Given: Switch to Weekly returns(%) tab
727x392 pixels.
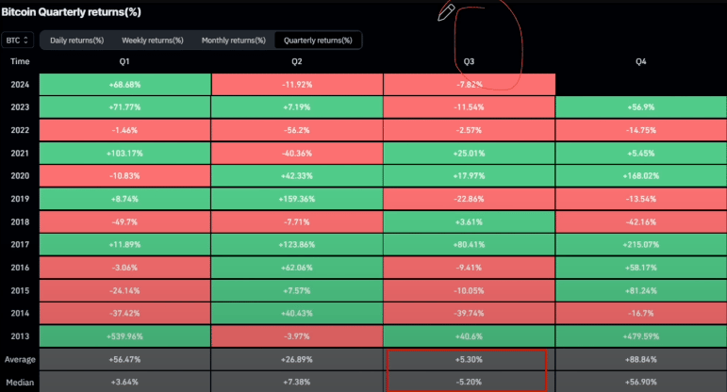Looking at the screenshot, I should coord(153,41).
